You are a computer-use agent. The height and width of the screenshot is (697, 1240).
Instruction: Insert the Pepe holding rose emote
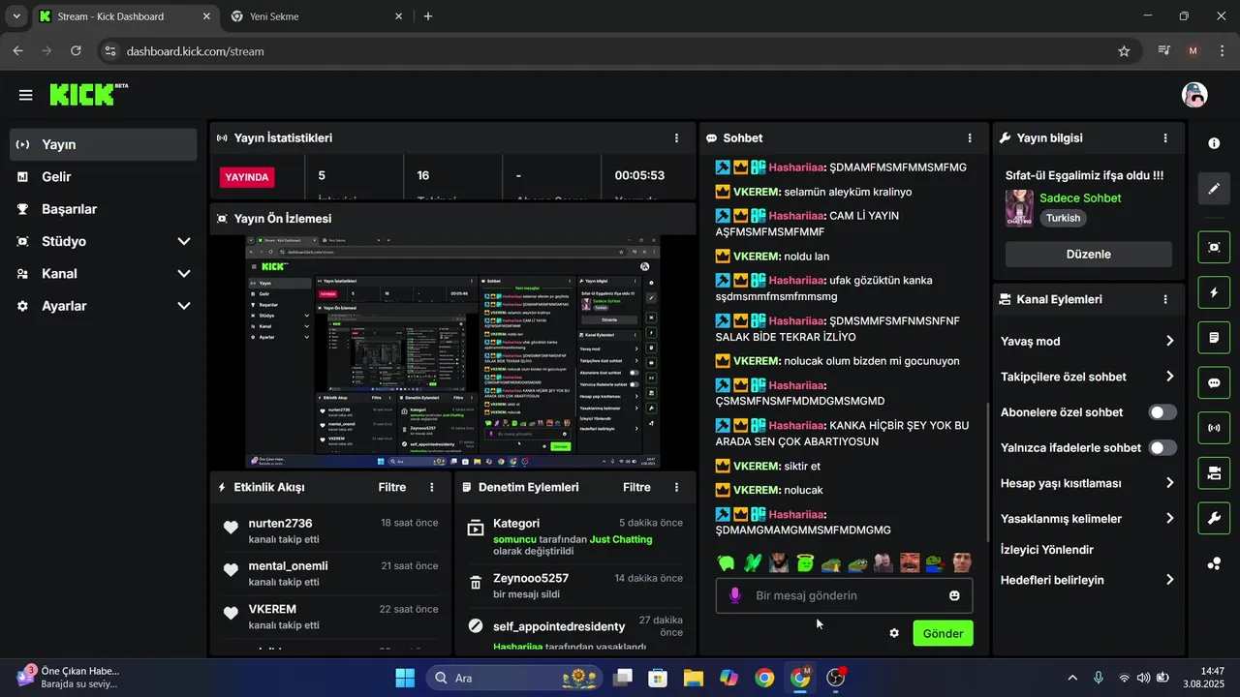[x=934, y=562]
